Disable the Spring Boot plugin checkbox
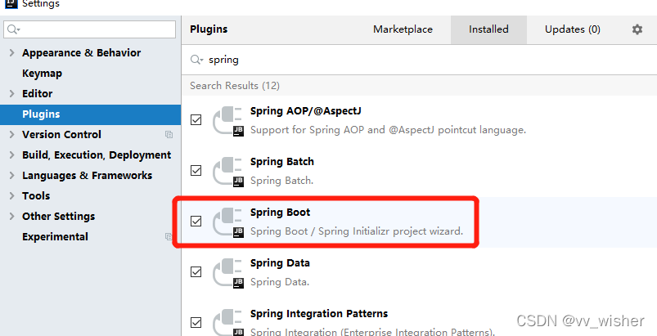 coord(196,222)
